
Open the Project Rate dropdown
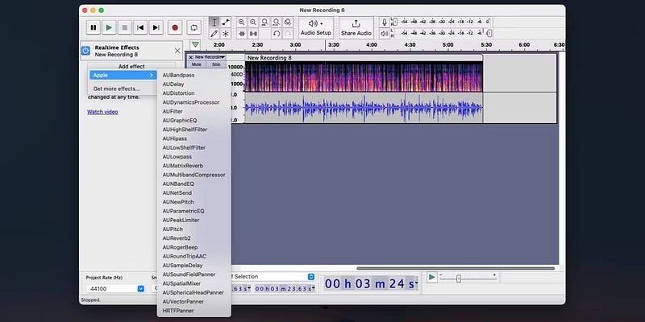[x=140, y=287]
